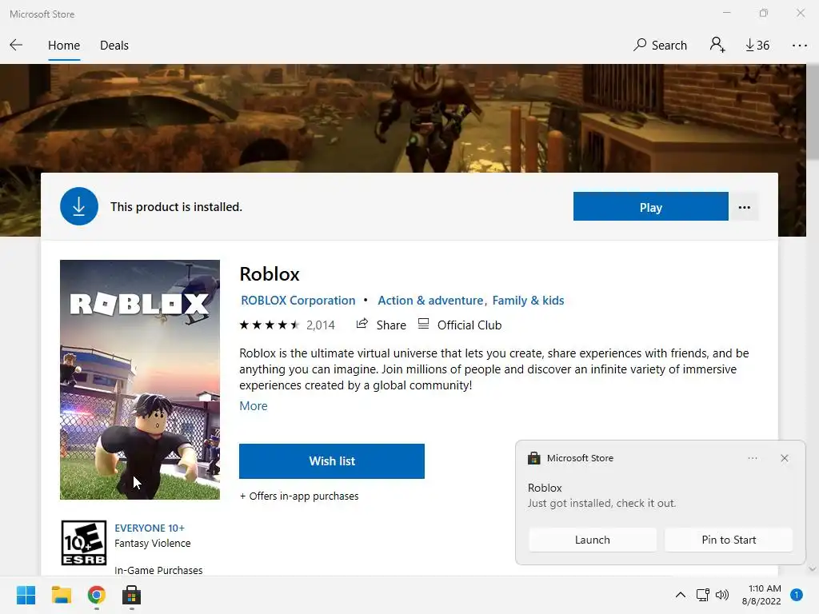Click the Share text label
This screenshot has height=614, width=819.
tap(391, 325)
